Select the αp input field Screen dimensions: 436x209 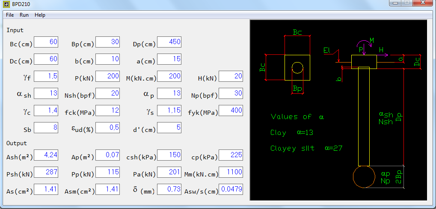click(169, 93)
